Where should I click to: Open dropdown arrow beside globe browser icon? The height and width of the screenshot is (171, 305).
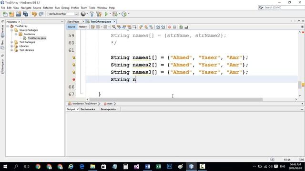[x=87, y=14]
